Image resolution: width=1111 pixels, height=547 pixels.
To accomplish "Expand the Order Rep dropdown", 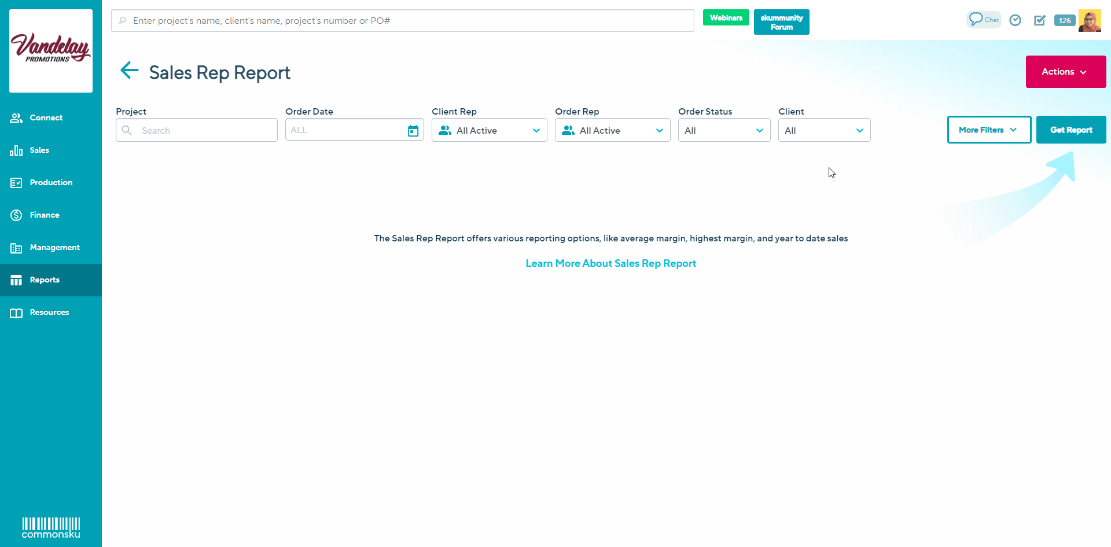I will coord(659,130).
